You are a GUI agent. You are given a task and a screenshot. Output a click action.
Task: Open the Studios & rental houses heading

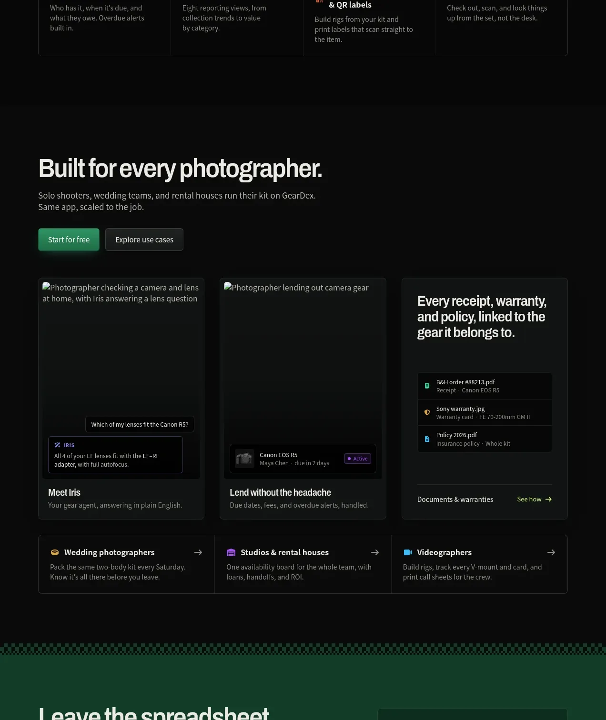(x=284, y=552)
